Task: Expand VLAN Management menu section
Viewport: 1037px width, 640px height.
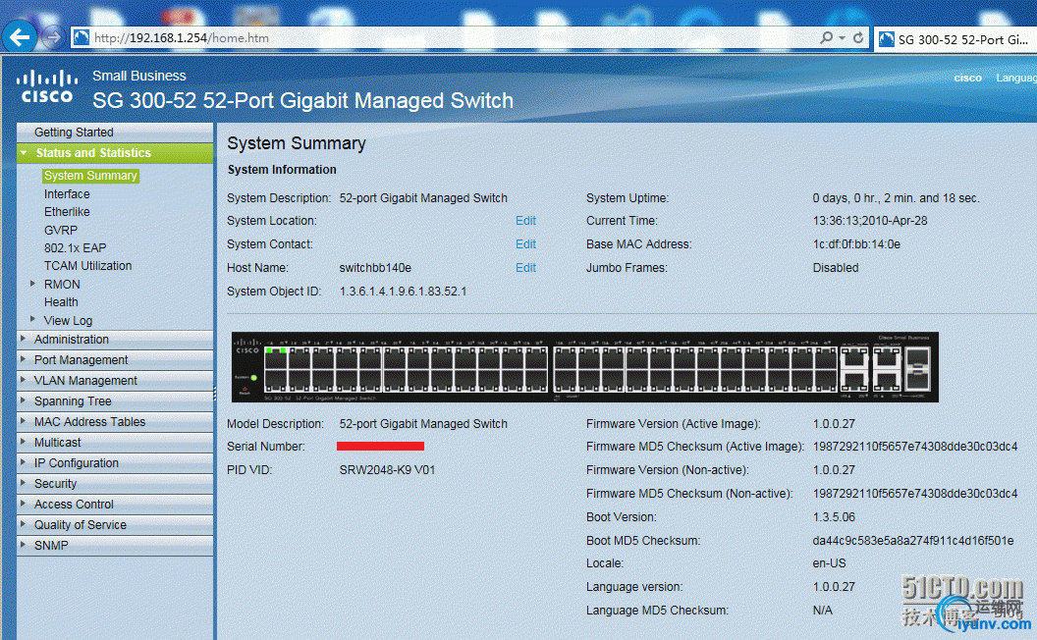Action: tap(115, 380)
